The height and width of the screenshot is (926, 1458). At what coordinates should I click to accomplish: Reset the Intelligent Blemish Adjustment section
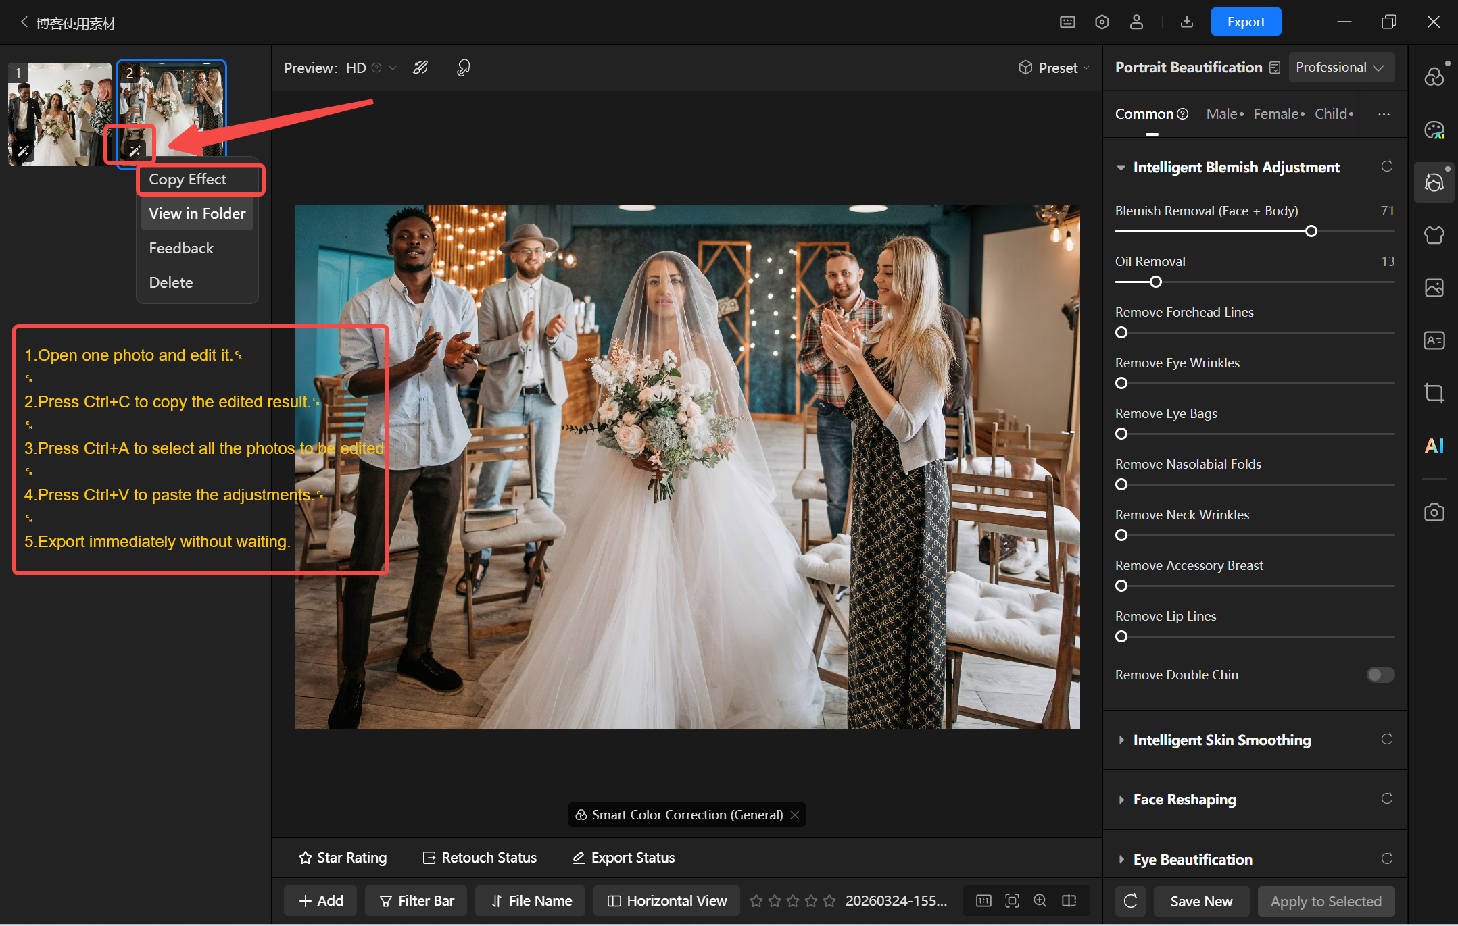(1386, 166)
